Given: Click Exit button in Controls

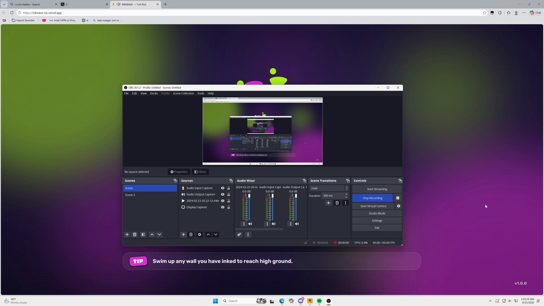Looking at the screenshot, I should point(377,228).
